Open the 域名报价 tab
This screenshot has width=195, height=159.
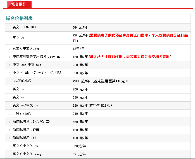[x=18, y=4]
